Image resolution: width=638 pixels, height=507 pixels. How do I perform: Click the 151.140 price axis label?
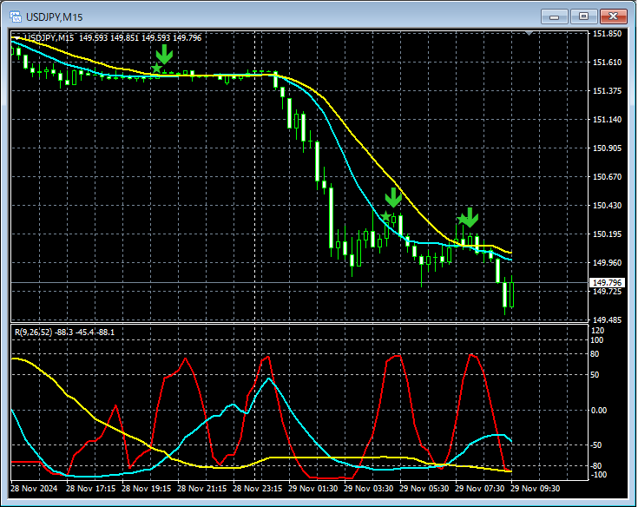click(607, 119)
